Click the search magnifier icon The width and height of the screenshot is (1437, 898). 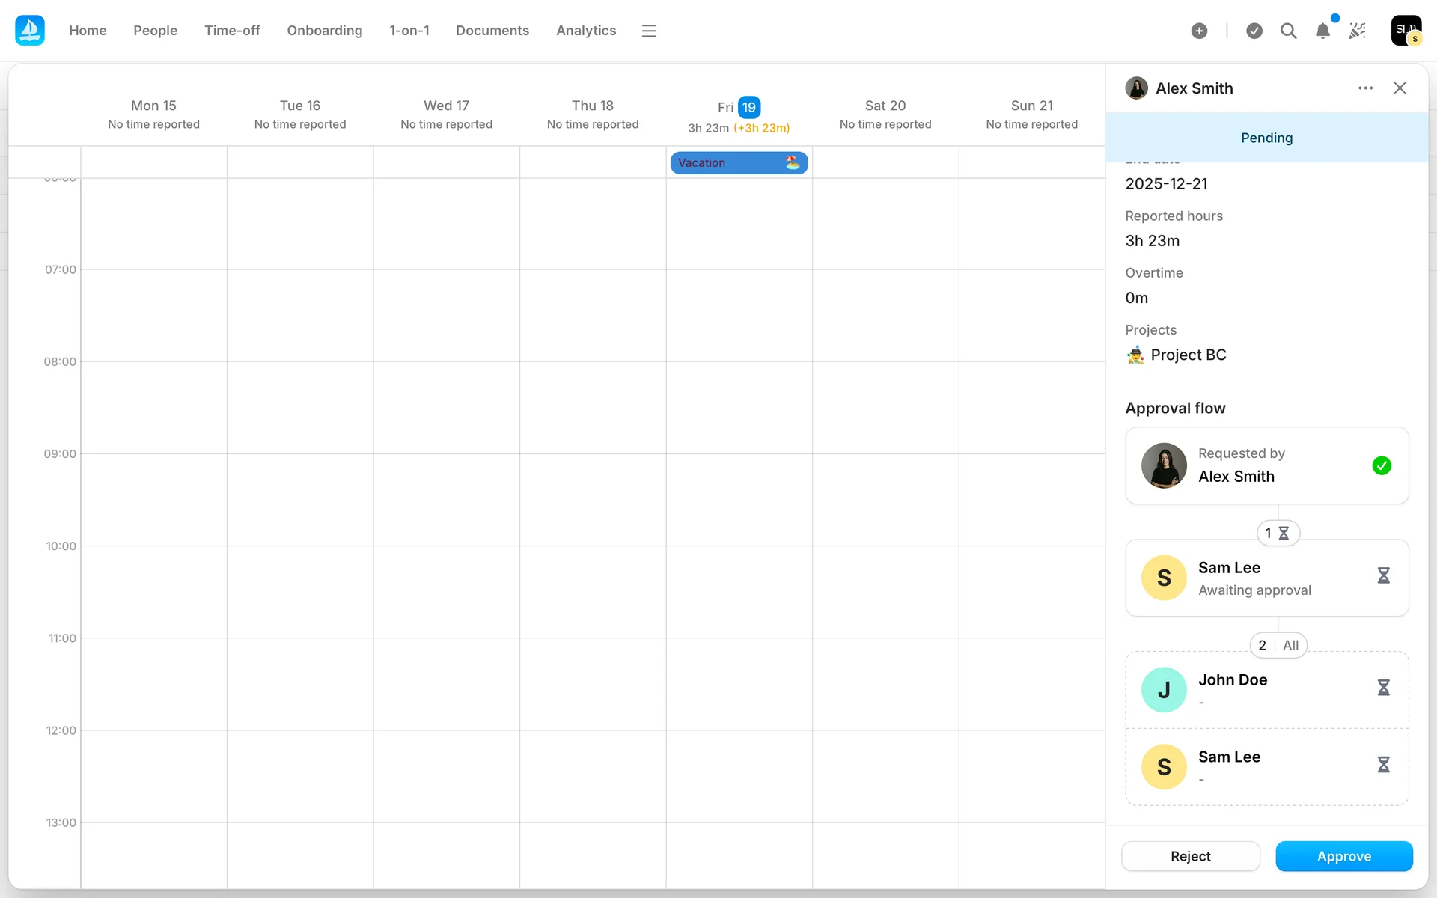tap(1288, 31)
